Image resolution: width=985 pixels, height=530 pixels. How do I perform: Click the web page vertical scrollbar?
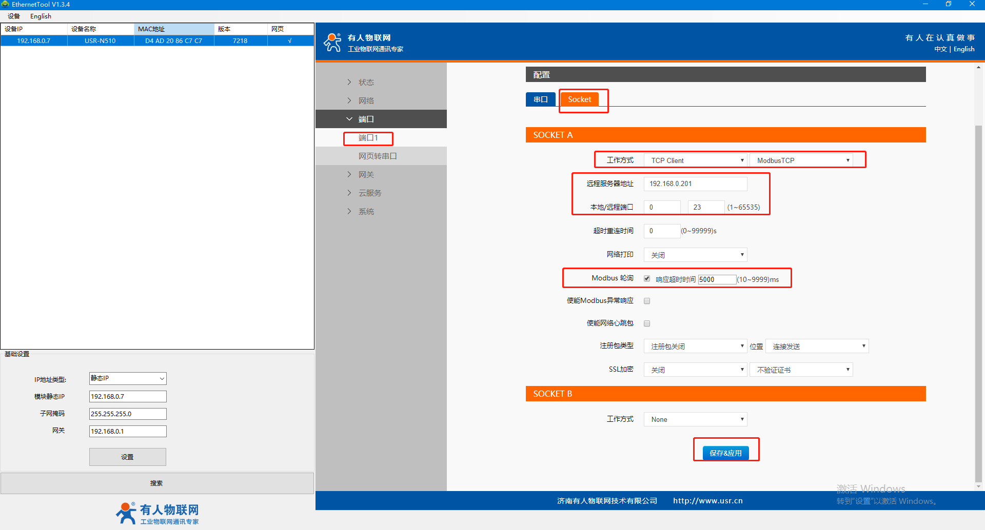pos(978,302)
